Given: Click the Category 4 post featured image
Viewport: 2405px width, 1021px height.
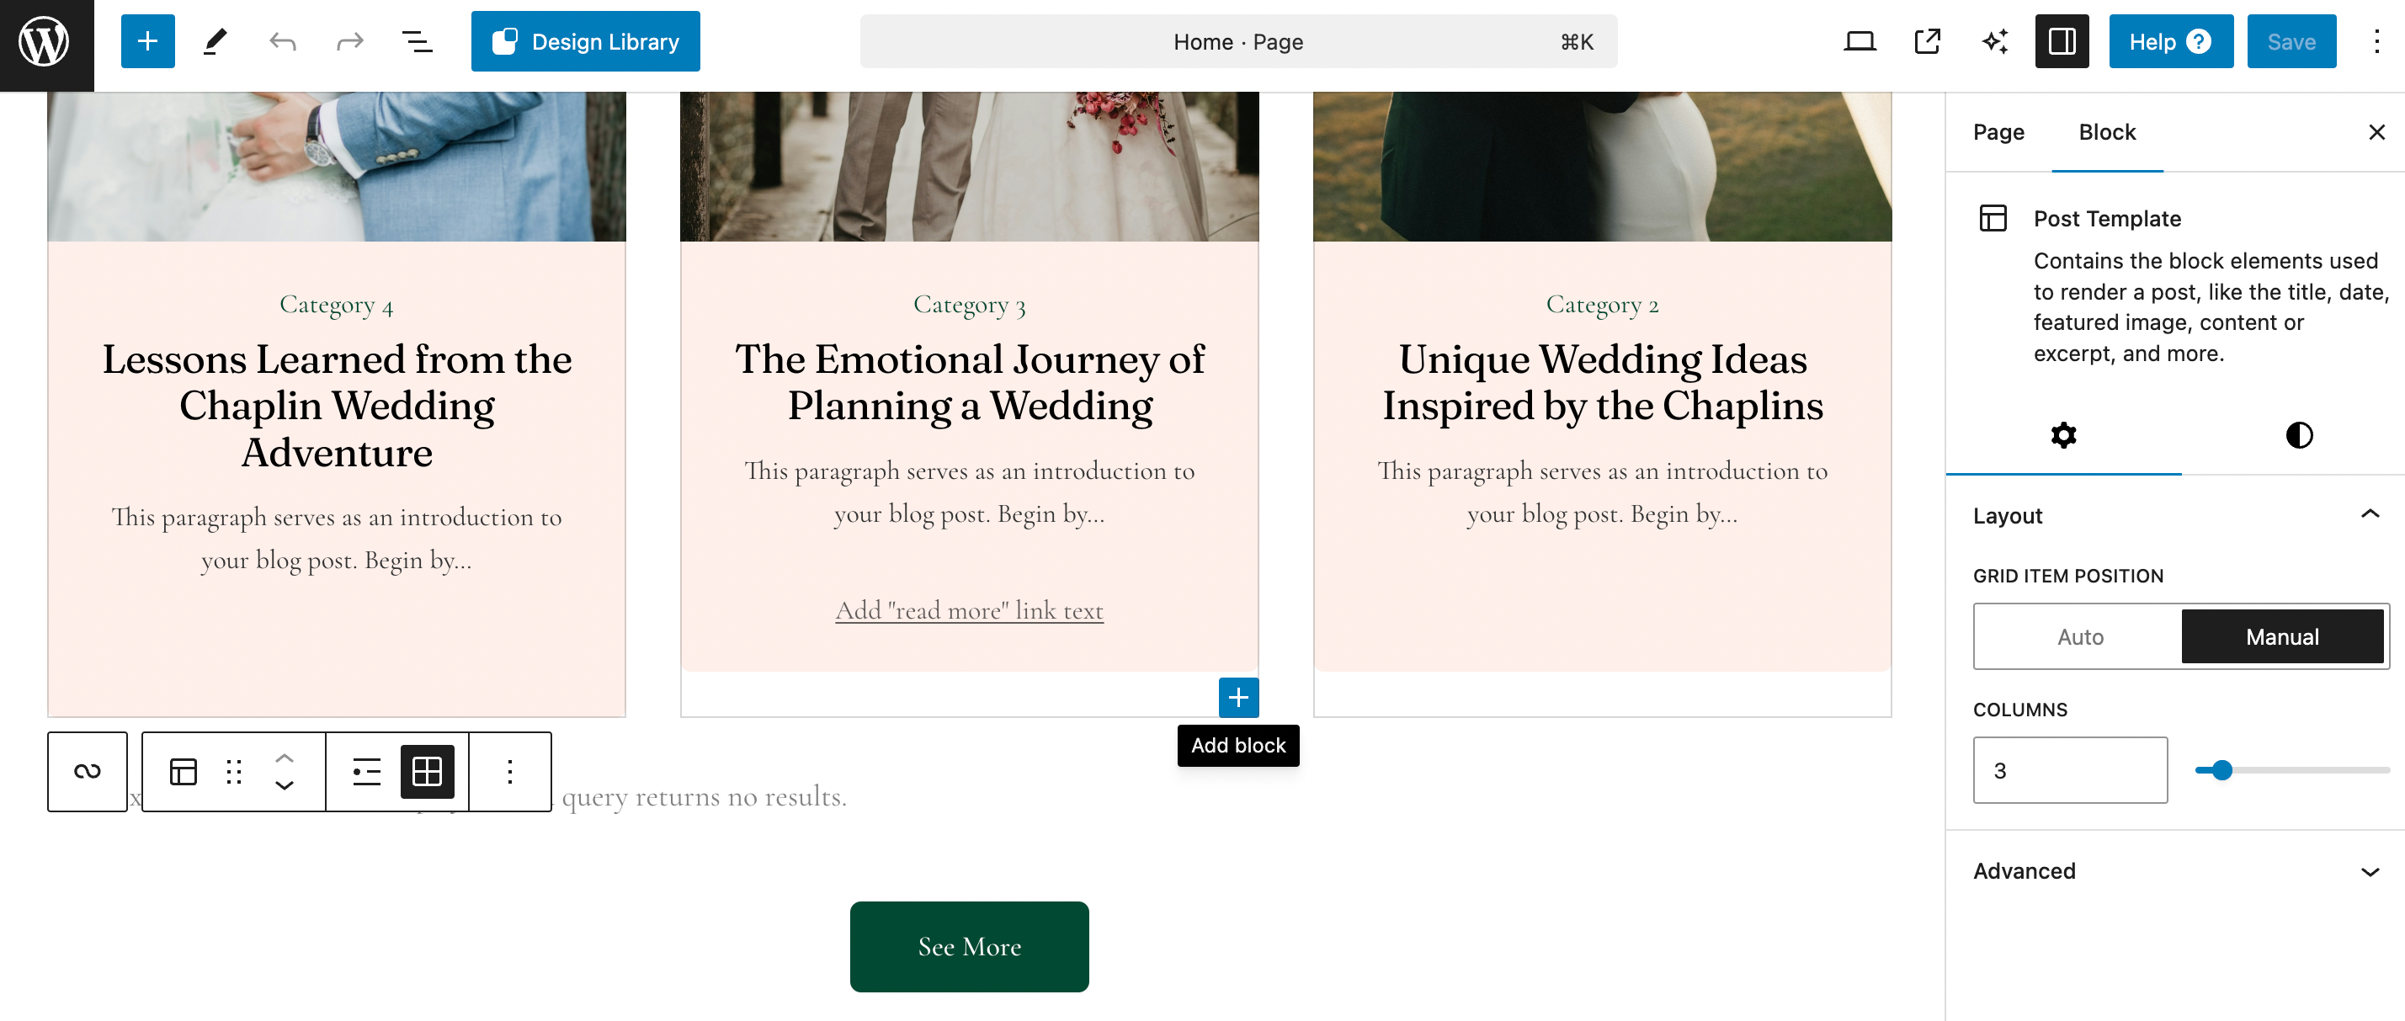Looking at the screenshot, I should 336,166.
